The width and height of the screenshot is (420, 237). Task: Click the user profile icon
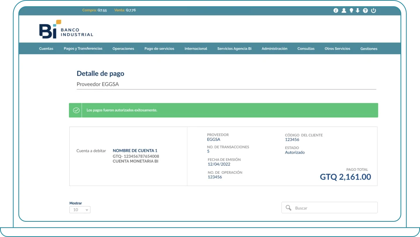tap(344, 12)
